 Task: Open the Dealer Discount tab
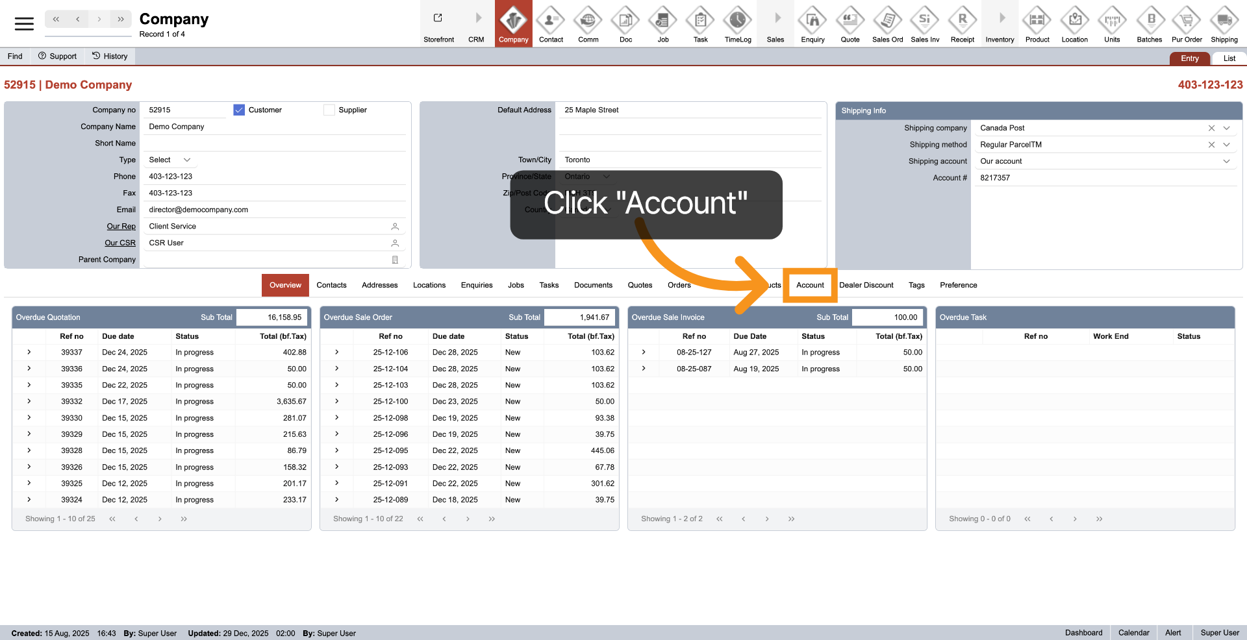866,286
